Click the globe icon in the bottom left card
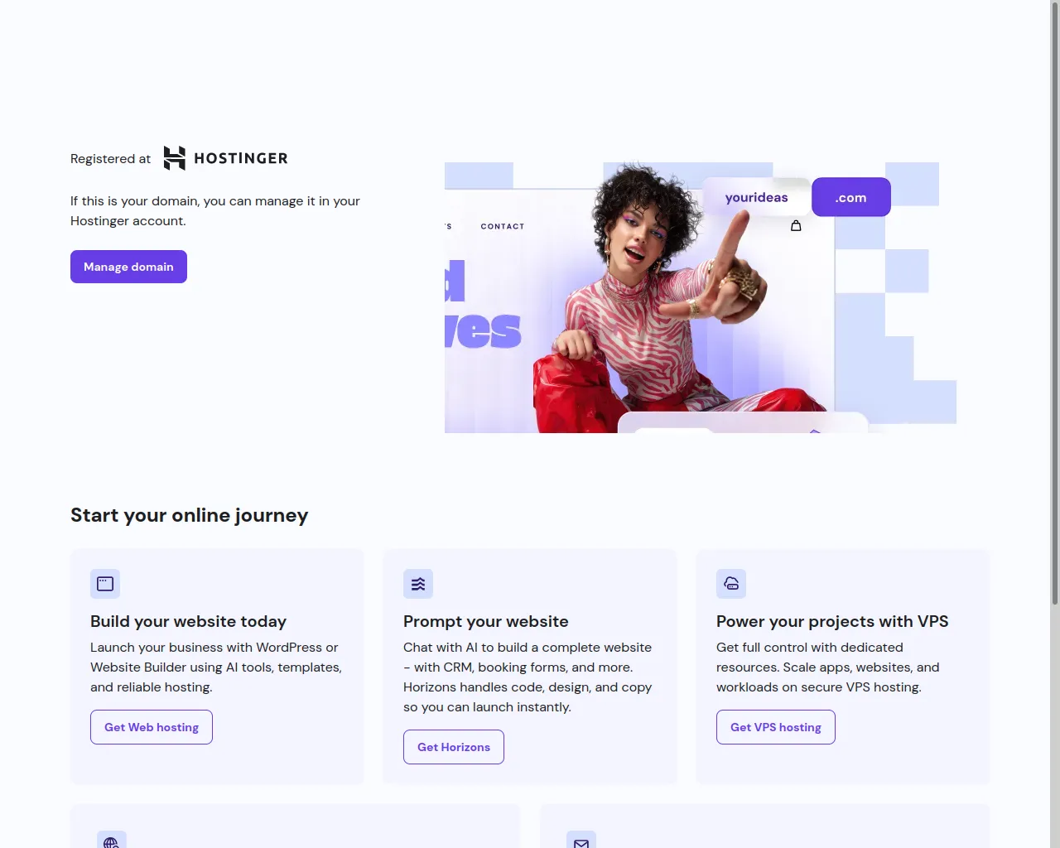Screen dimensions: 1060x848 click(x=112, y=841)
